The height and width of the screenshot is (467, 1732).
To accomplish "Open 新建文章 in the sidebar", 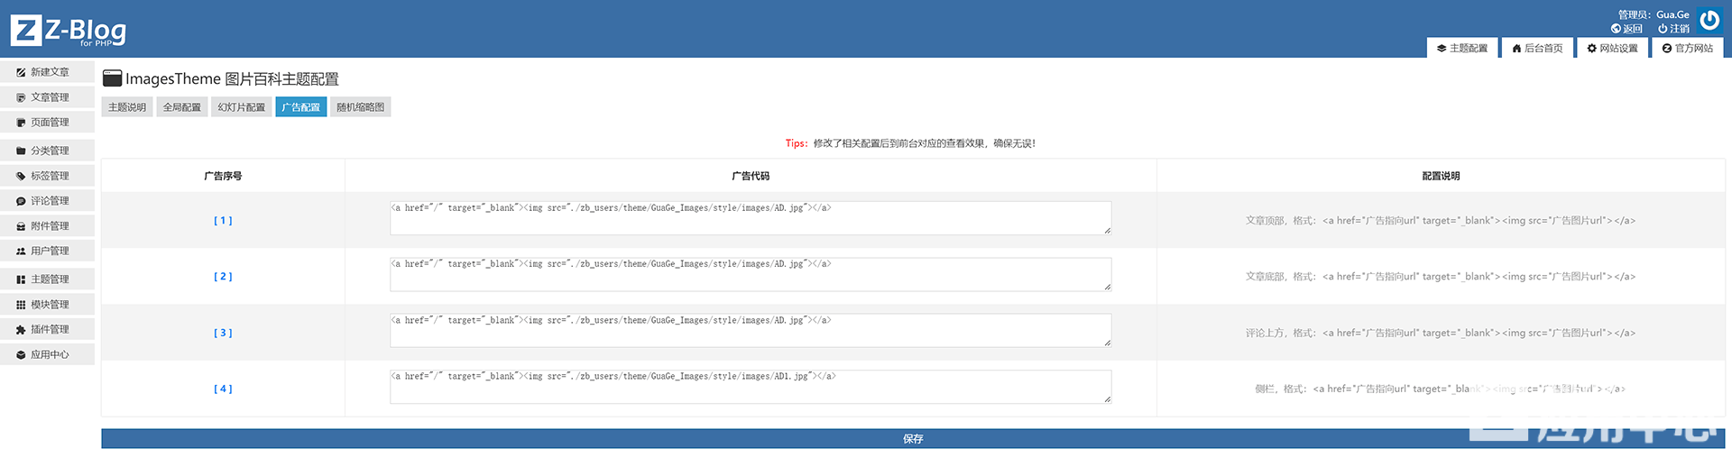I will tap(49, 72).
